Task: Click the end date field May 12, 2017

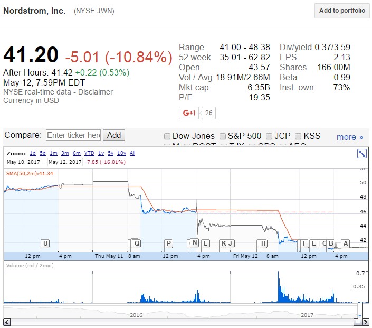Action: [65, 162]
